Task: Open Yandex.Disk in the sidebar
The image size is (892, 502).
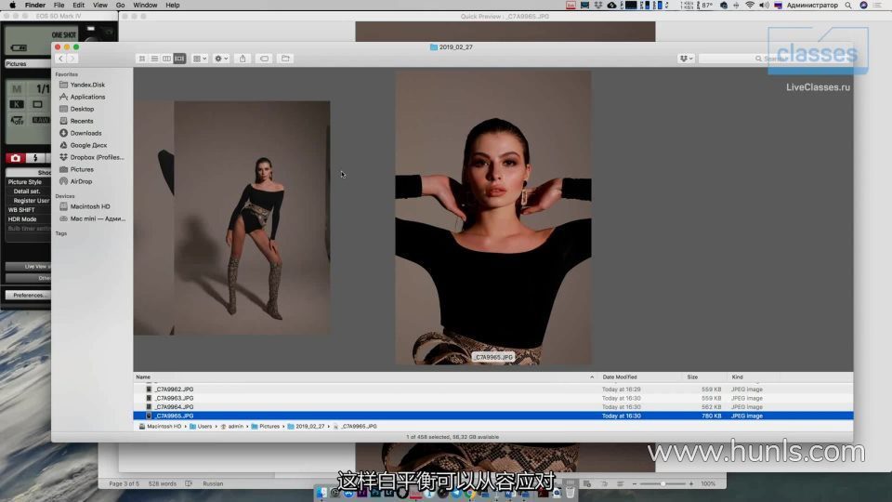Action: pos(87,85)
